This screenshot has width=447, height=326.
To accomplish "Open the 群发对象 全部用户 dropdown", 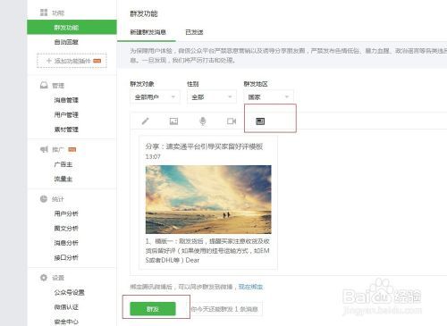I will (x=155, y=97).
